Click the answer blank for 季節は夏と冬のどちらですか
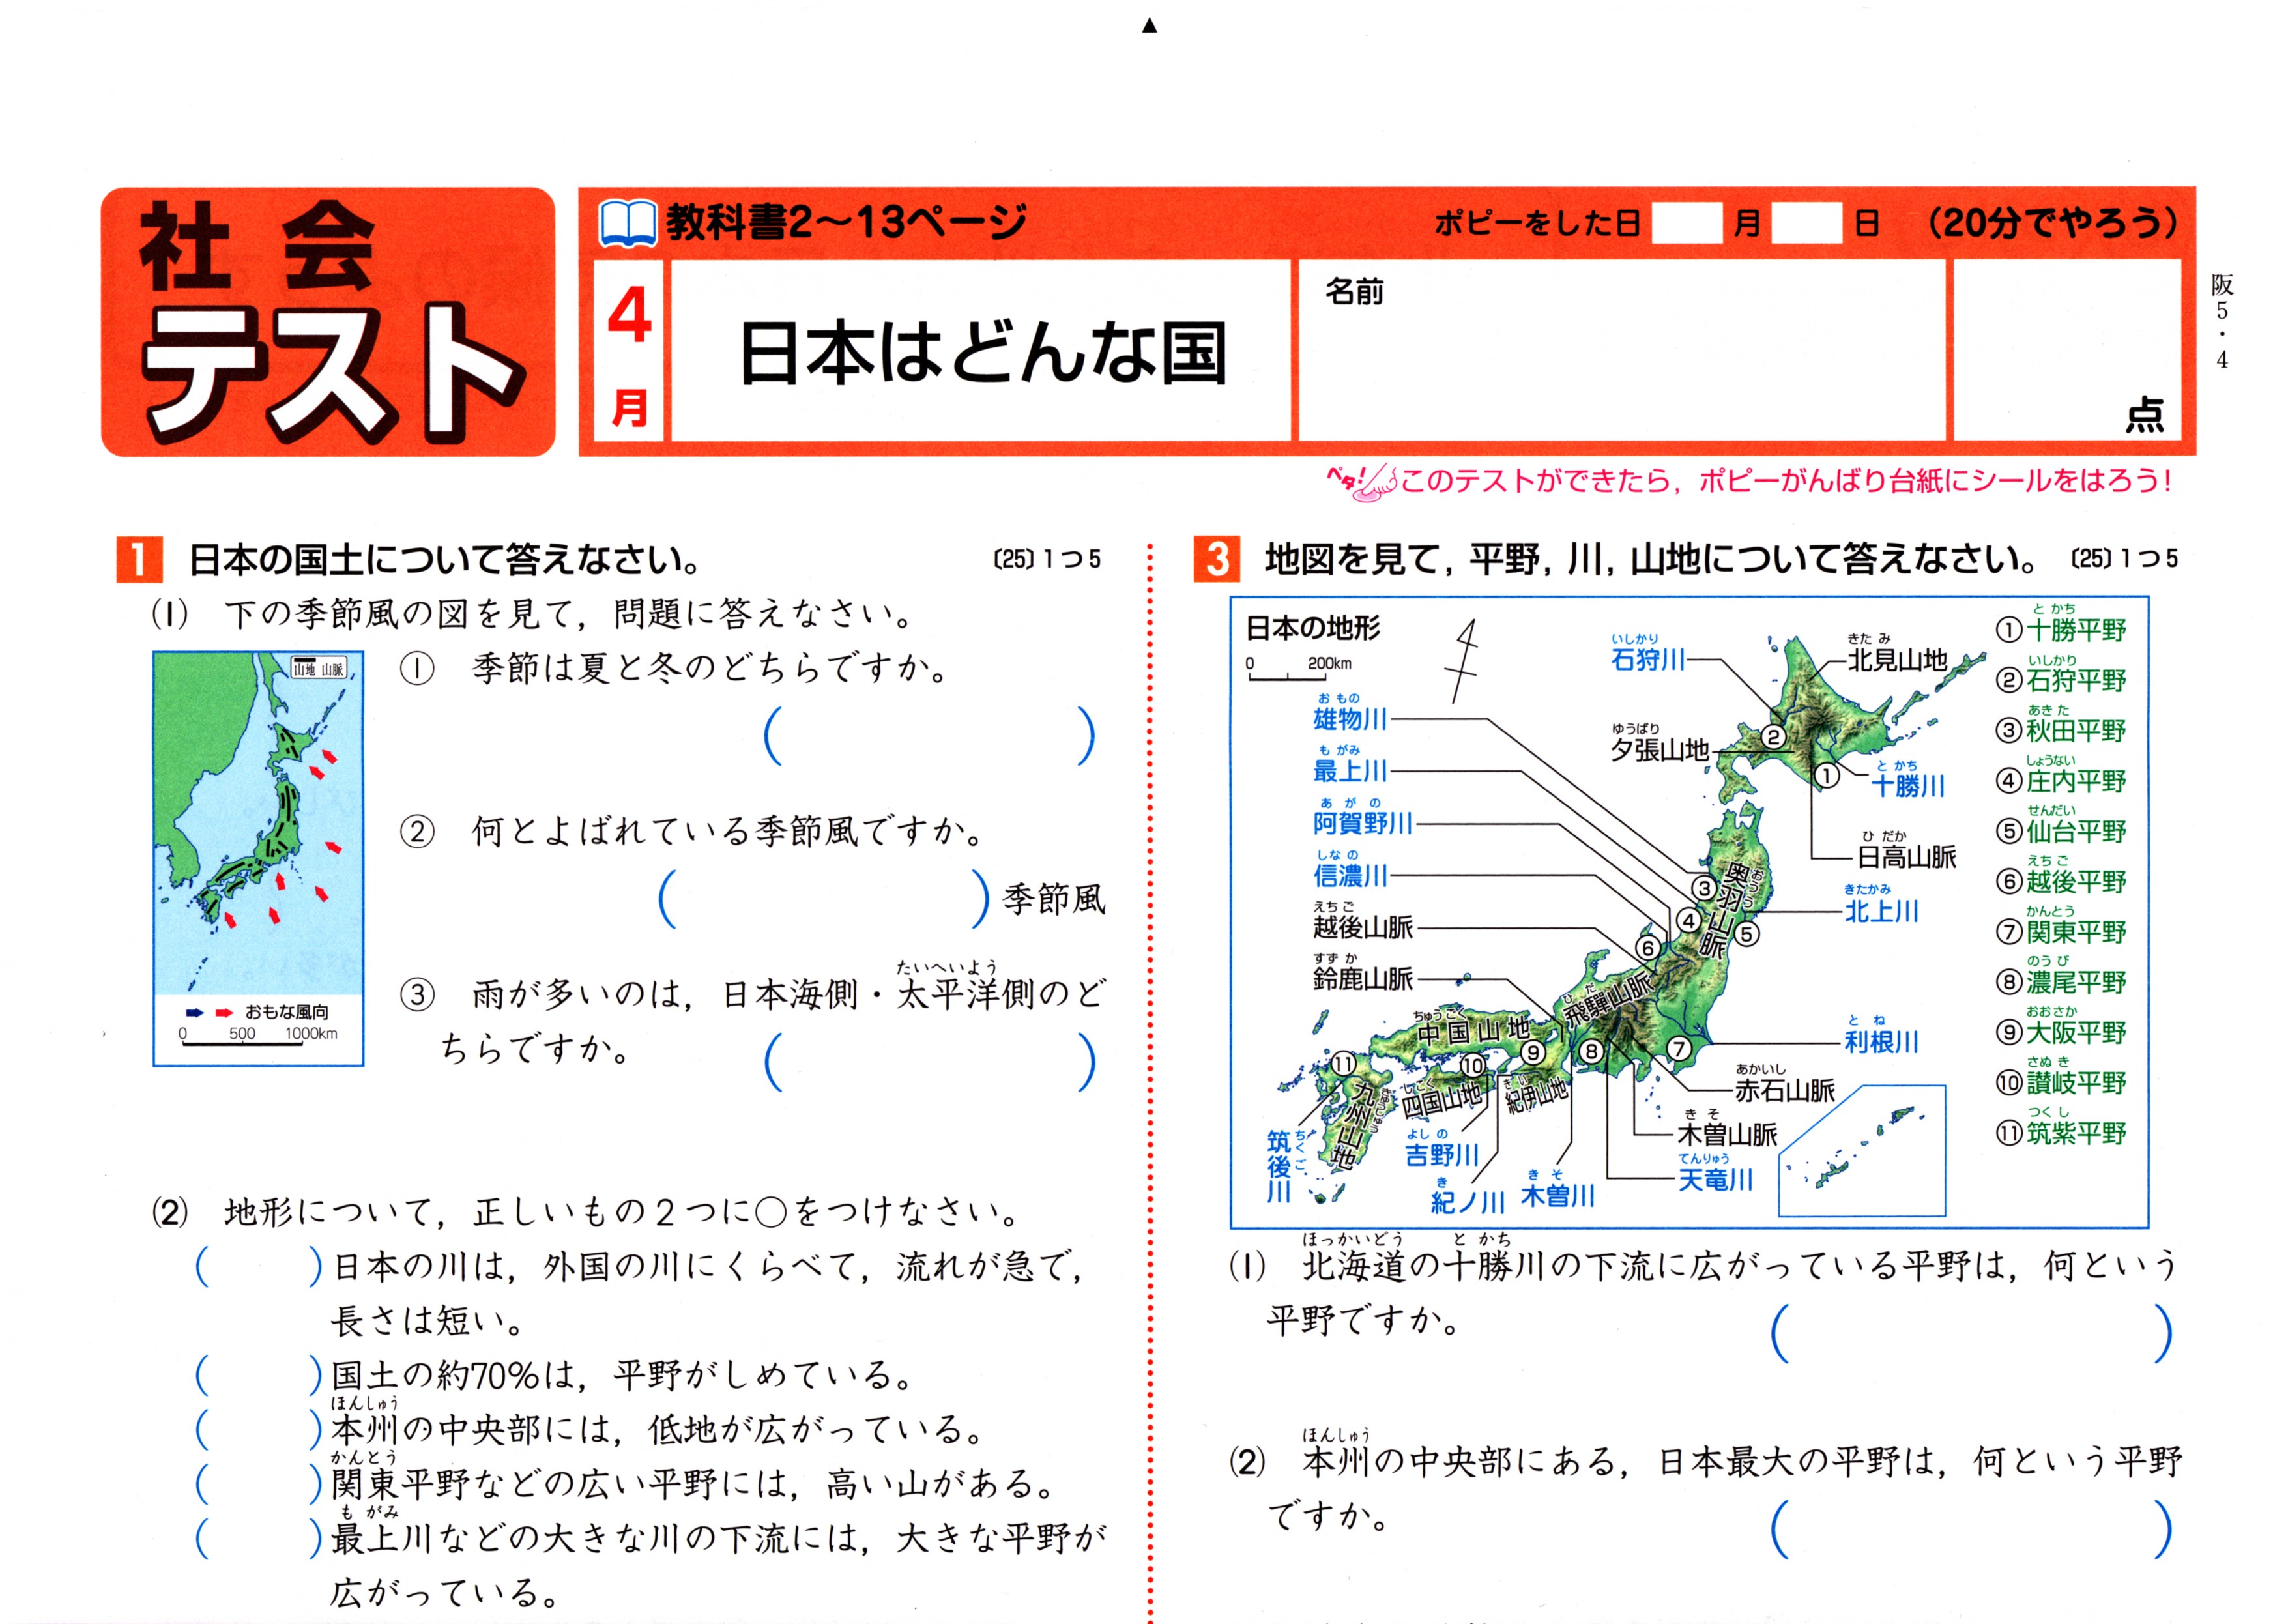This screenshot has width=2273, height=1624. (x=929, y=736)
